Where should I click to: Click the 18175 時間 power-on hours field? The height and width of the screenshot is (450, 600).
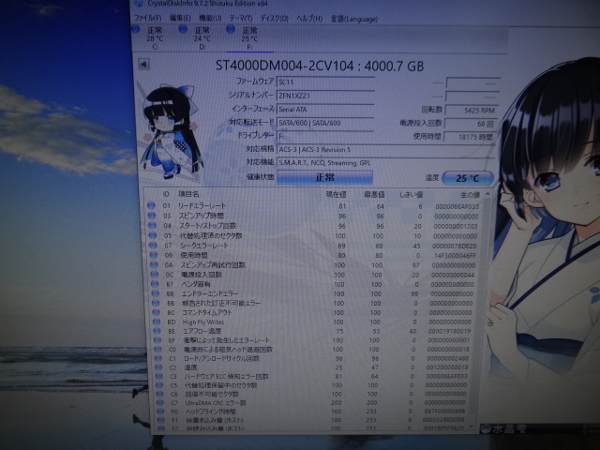click(x=470, y=137)
